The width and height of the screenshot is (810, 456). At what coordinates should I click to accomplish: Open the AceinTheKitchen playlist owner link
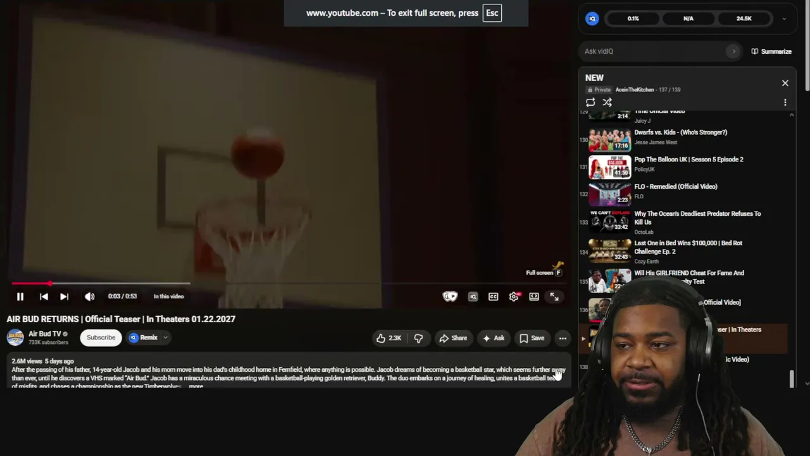coord(635,90)
